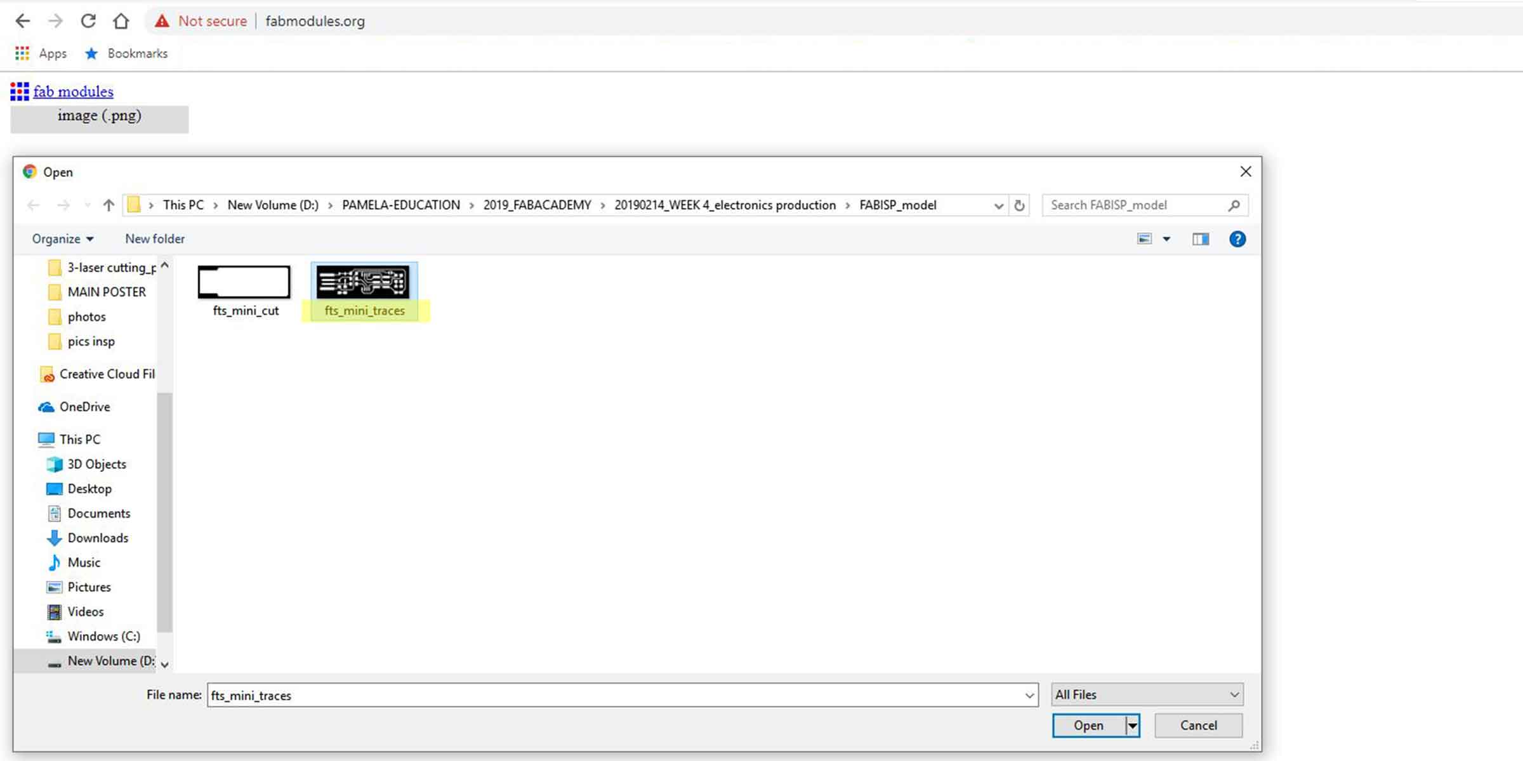Toggle the preview pane icon

1200,239
